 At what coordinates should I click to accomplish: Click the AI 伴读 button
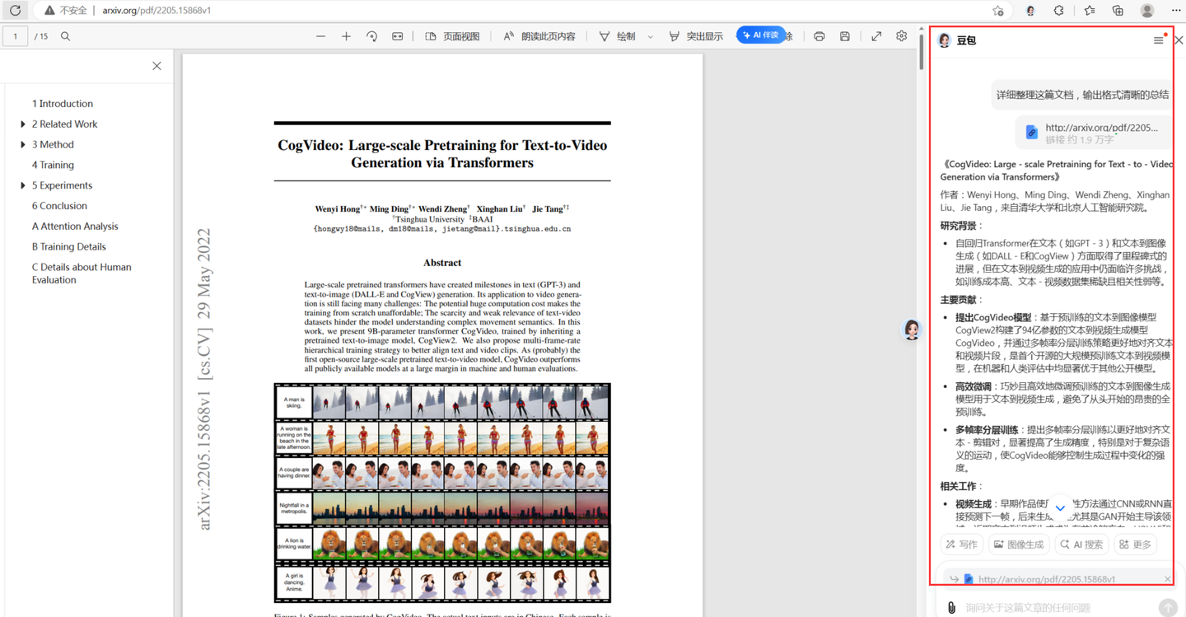(760, 35)
